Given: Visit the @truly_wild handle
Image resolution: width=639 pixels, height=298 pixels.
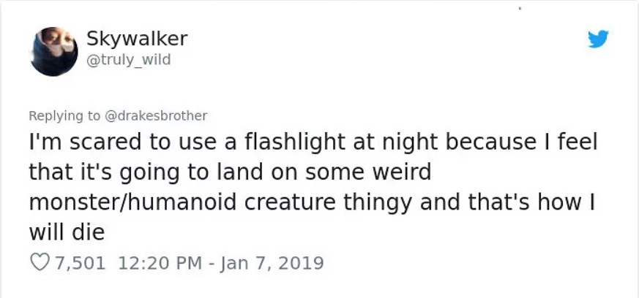Looking at the screenshot, I should (128, 60).
